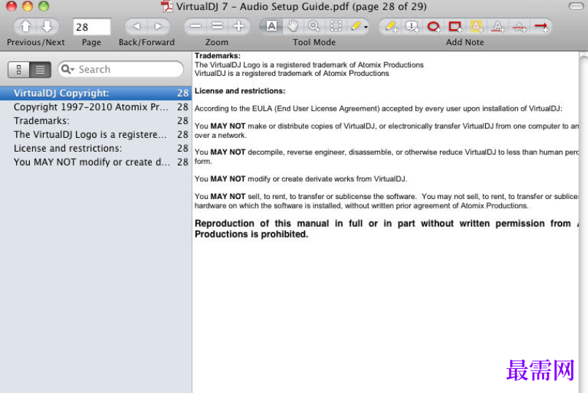Select 'Copyright 1997-2010 Atomix Pr...' outline entry
The image size is (588, 393).
[x=96, y=106]
